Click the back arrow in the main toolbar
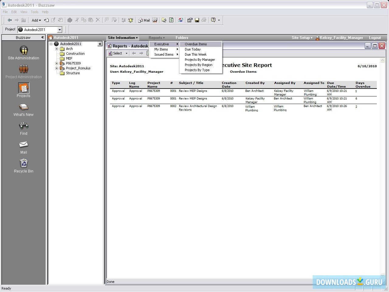Screen dimensions: 389x292 coord(10,20)
